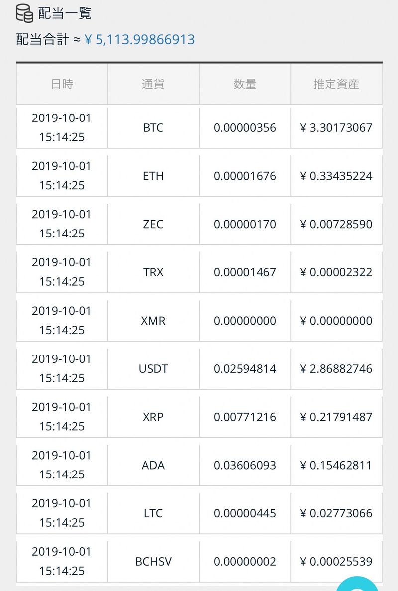Image resolution: width=398 pixels, height=591 pixels.
Task: Select the USDT currency cell
Action: [x=153, y=369]
